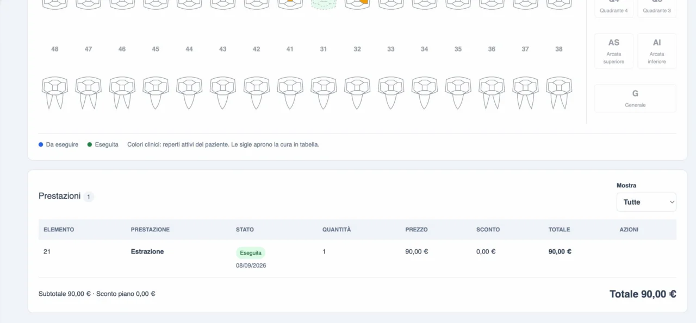Click the large Totale 90,00 € summary
This screenshot has width=696, height=323.
(x=643, y=294)
